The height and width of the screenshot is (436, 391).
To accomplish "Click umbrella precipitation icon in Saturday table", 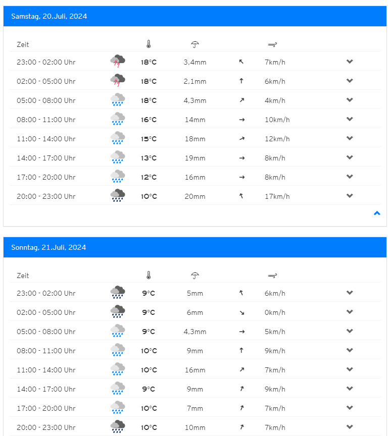I will point(195,44).
